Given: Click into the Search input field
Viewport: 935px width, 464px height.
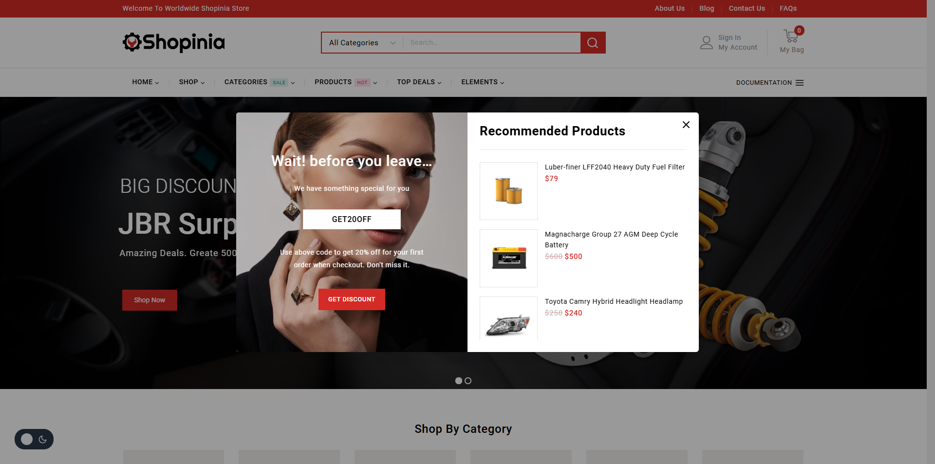Looking at the screenshot, I should click(492, 43).
